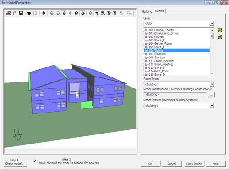Viewport: 229px width, 170px height.
Task: Click the room list scrollbar thumb
Action: tap(212, 36)
